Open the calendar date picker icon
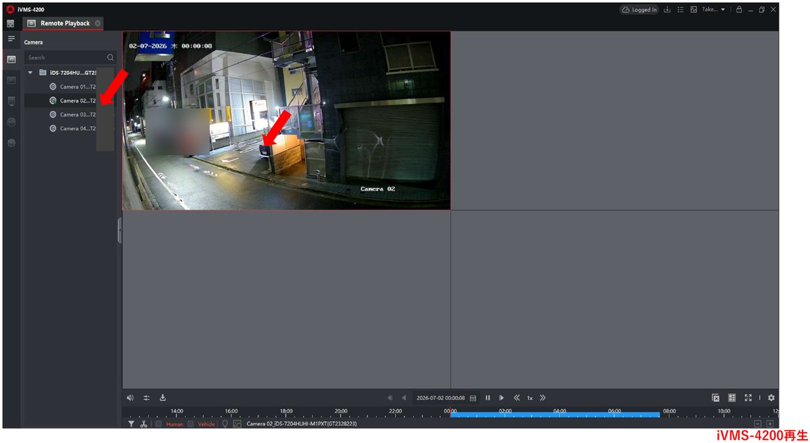This screenshot has width=810, height=443. 473,398
